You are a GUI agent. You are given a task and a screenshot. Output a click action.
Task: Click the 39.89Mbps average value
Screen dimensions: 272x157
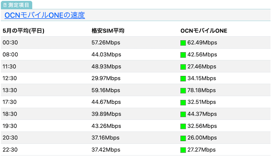click(106, 114)
